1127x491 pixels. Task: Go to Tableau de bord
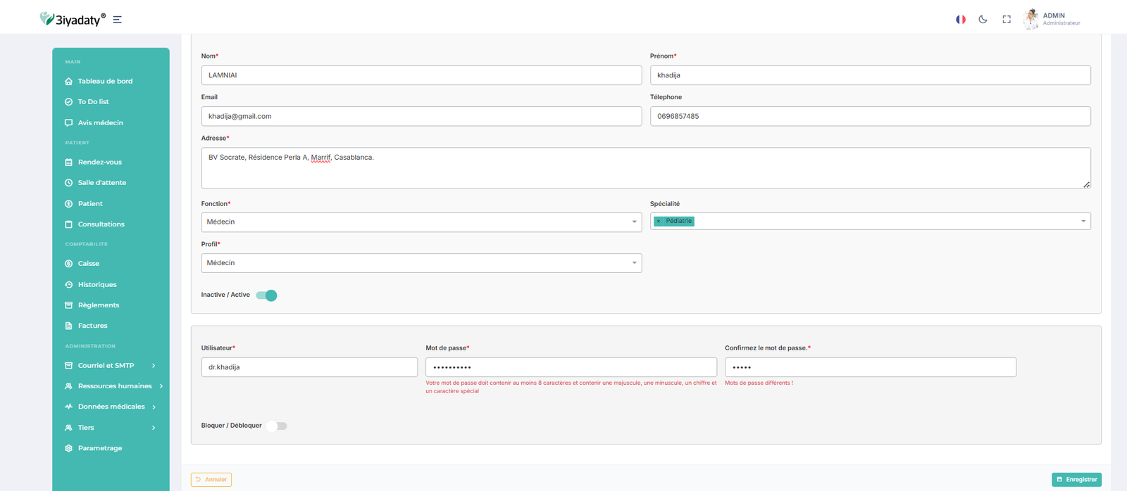105,82
